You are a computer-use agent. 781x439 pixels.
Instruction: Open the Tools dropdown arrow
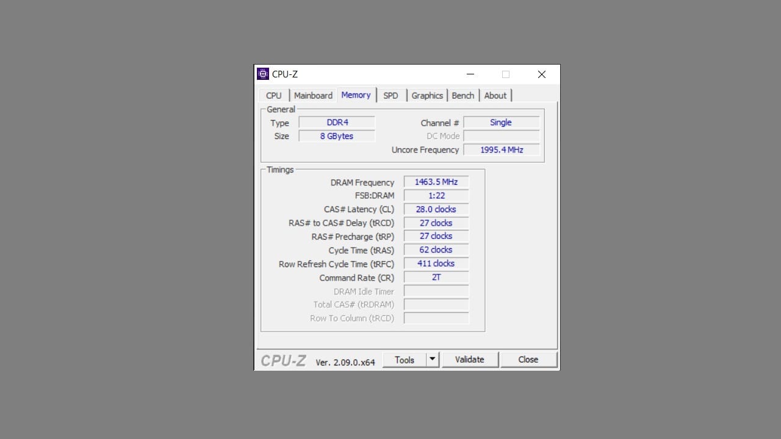pos(433,359)
